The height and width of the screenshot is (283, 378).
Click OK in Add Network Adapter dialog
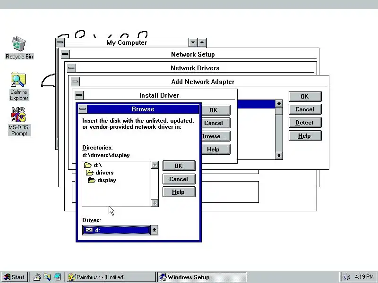[305, 97]
